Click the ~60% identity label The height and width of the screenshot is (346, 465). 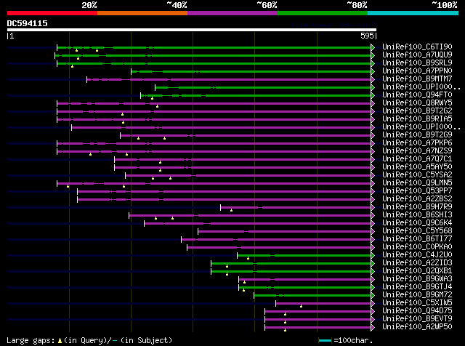[267, 5]
